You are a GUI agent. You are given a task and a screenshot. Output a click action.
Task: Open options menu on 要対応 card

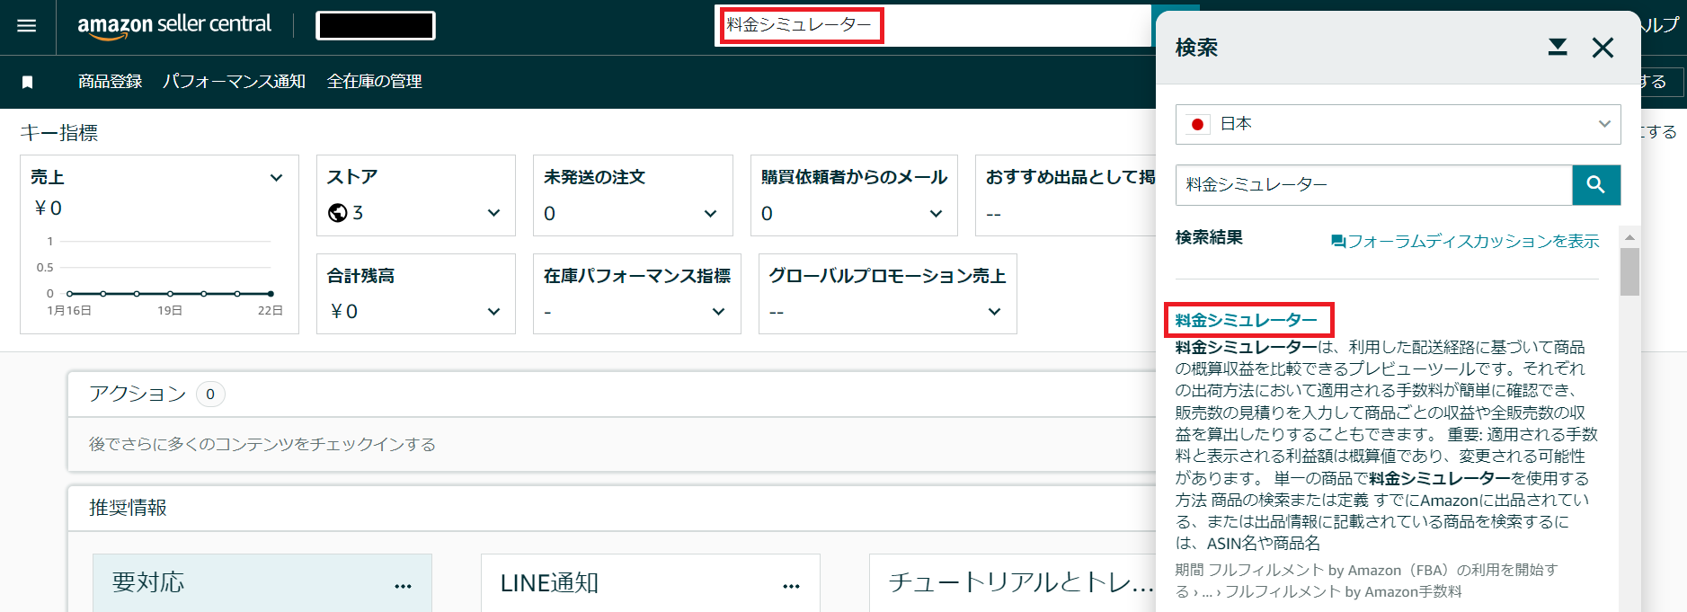point(403,586)
